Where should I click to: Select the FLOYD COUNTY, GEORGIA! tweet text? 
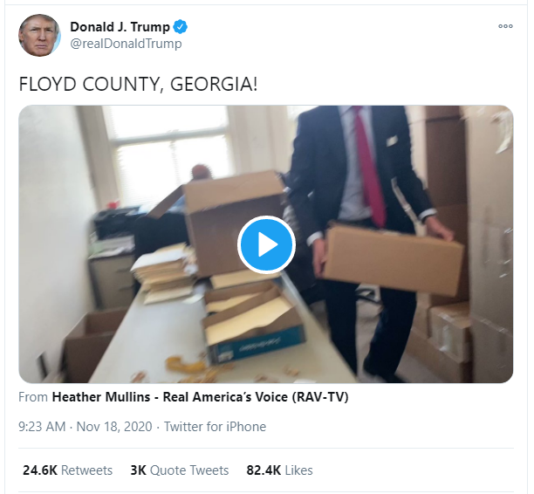pos(138,84)
